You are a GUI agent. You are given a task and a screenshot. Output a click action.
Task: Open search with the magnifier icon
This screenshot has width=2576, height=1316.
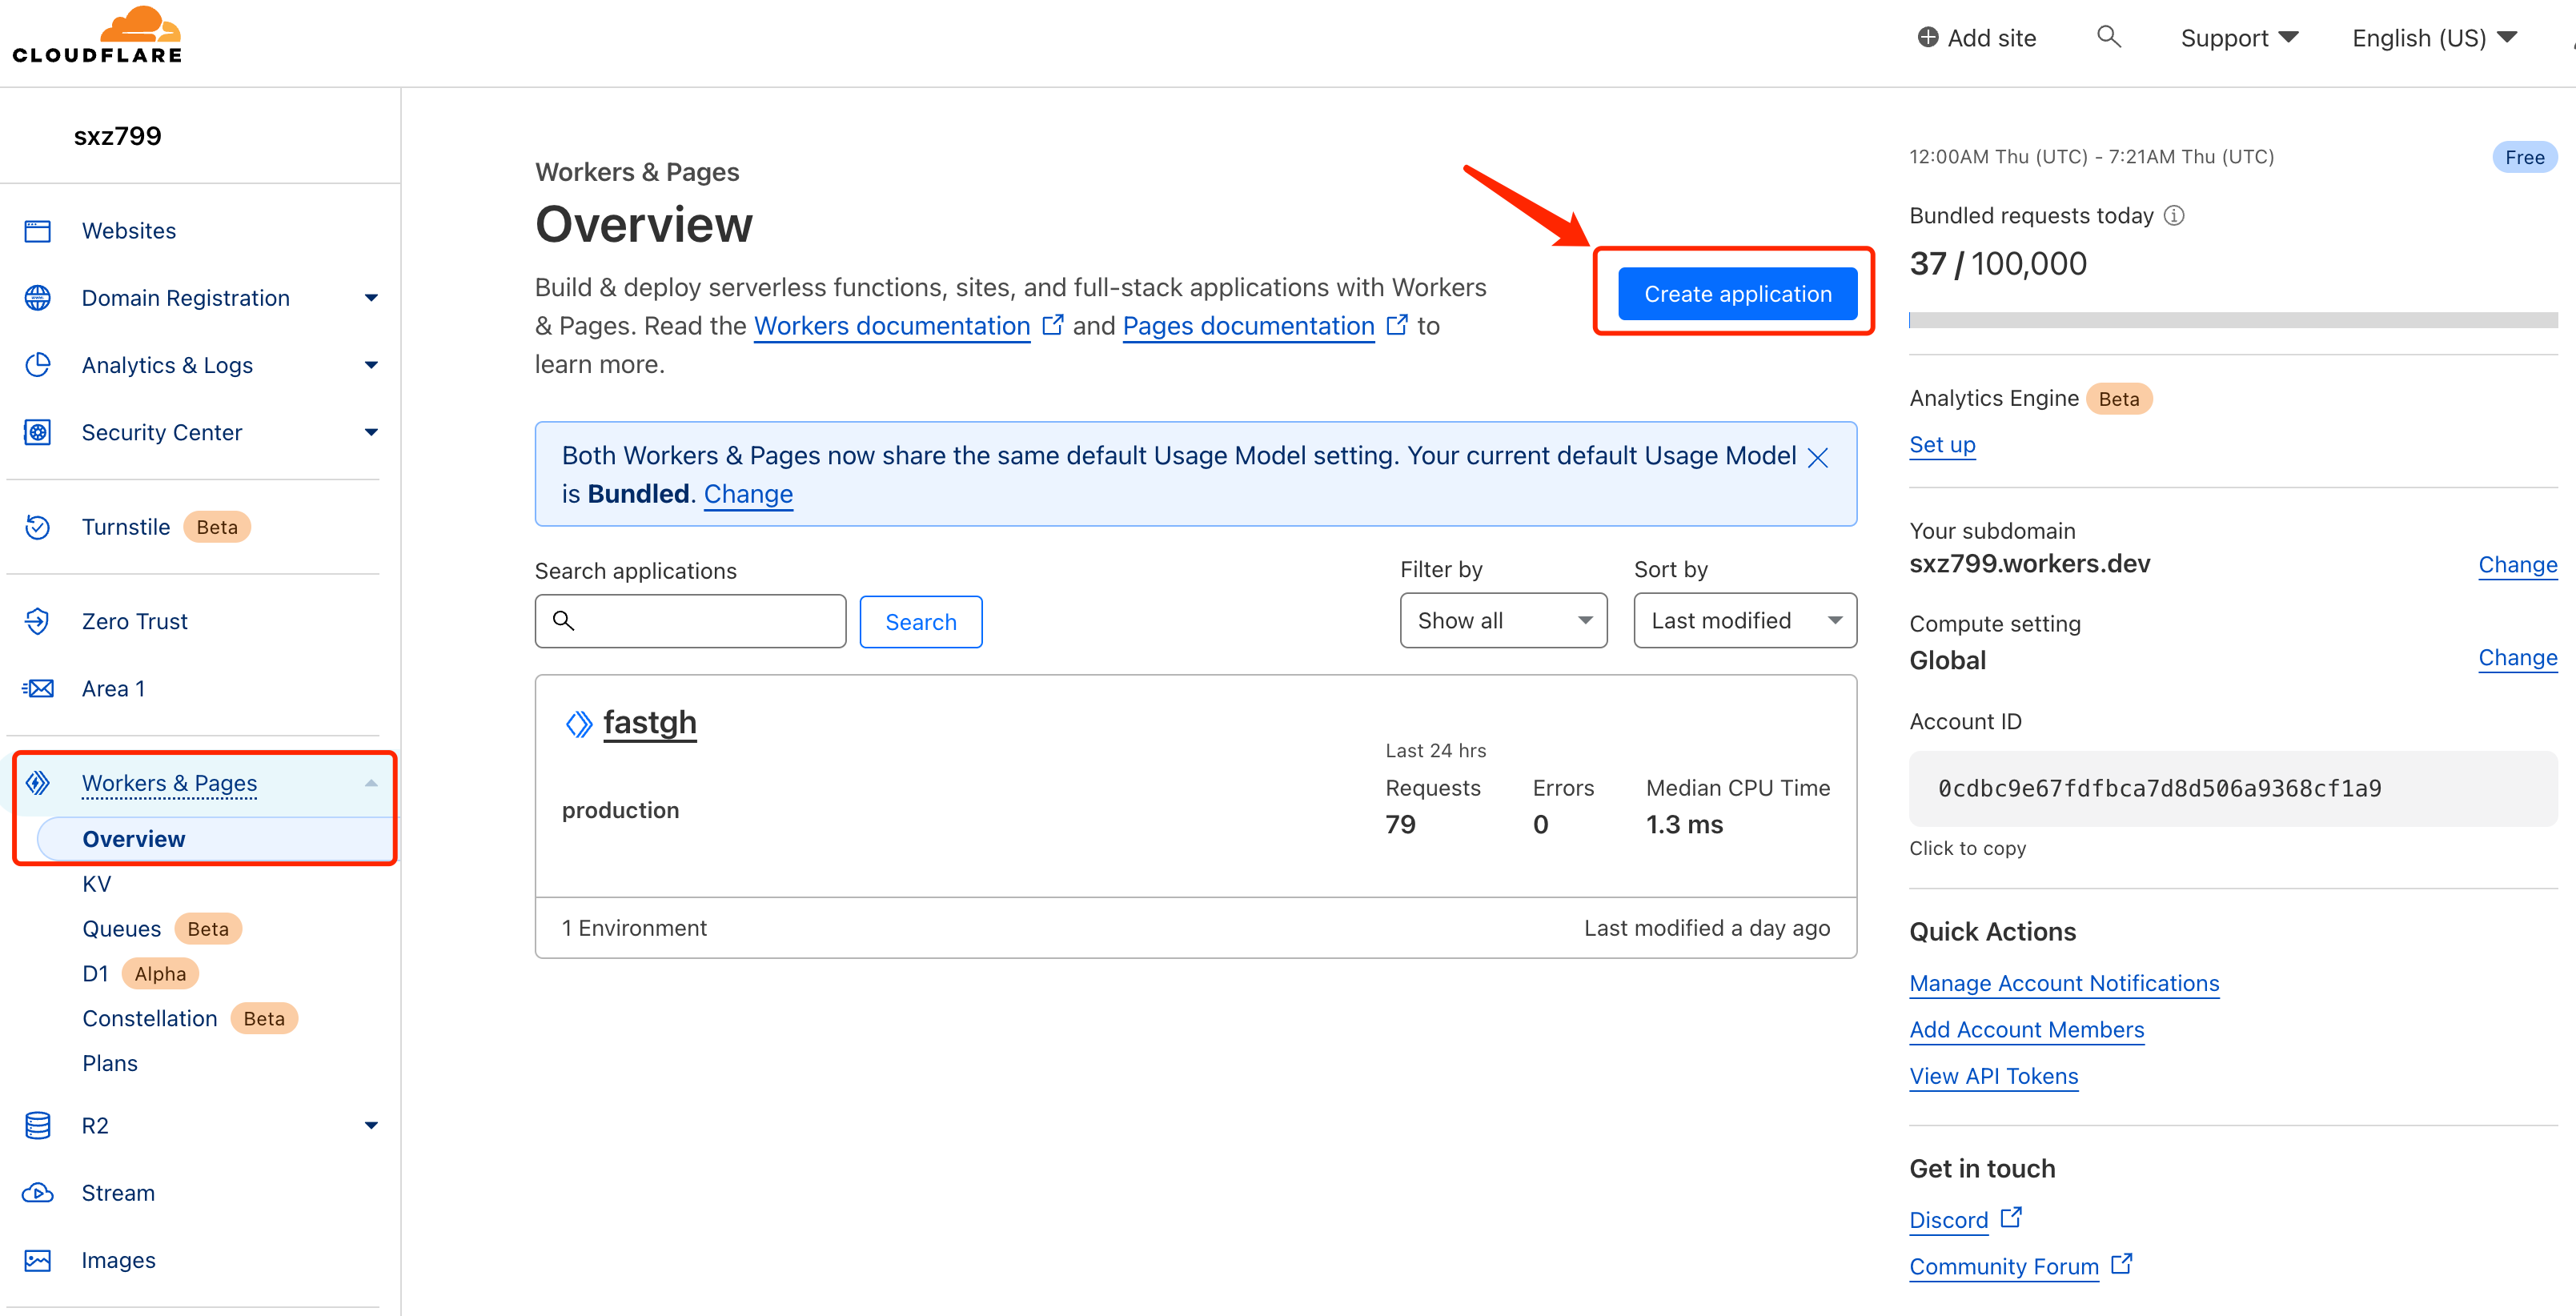pyautogui.click(x=2108, y=37)
